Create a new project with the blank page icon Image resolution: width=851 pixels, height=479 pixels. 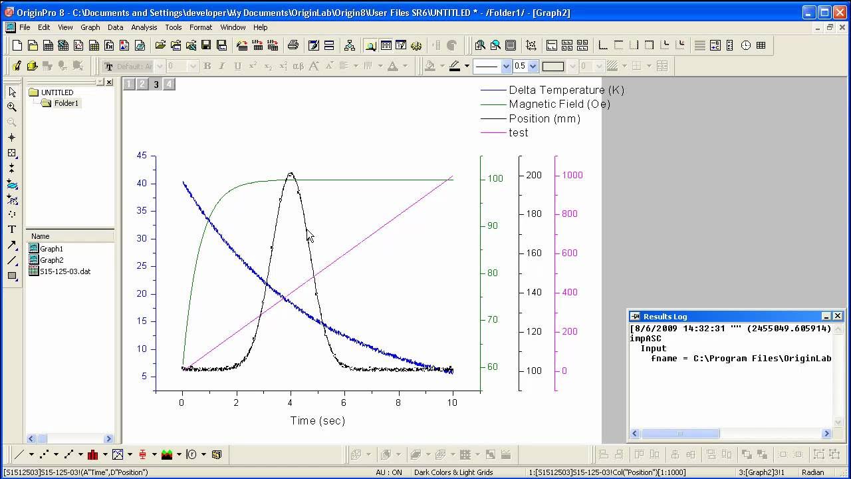point(17,45)
